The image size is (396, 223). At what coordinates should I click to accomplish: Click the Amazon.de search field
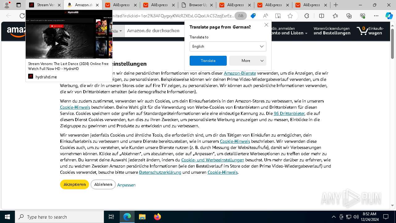pyautogui.click(x=155, y=31)
